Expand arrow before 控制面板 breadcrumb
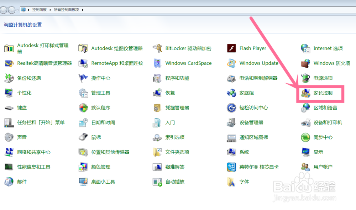 tap(28, 10)
